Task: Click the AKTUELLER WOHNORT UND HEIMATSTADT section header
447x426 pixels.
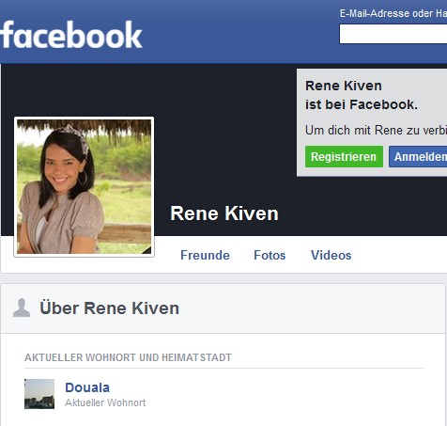Action: pos(128,357)
